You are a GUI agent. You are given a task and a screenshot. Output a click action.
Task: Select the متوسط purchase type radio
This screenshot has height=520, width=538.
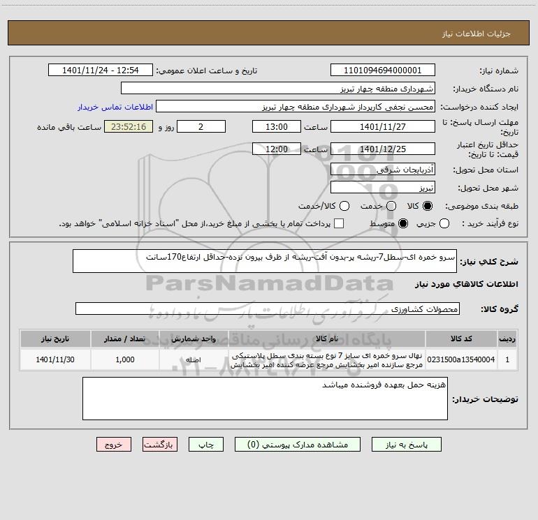[x=403, y=223]
